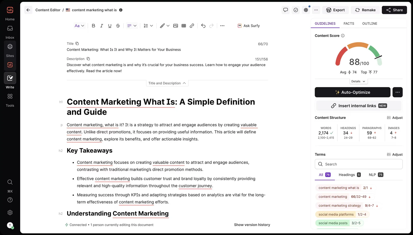413x235 pixels.
Task: Open the comments bubble in the header
Action: pyautogui.click(x=285, y=10)
